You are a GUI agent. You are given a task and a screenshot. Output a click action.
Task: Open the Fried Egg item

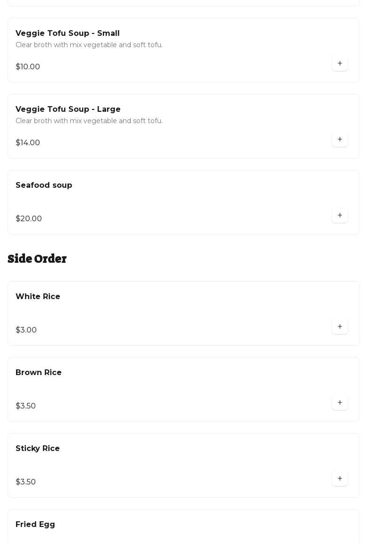pos(35,525)
